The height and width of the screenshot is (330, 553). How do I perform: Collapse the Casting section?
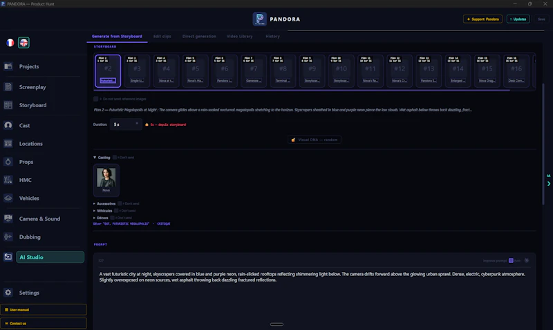95,158
